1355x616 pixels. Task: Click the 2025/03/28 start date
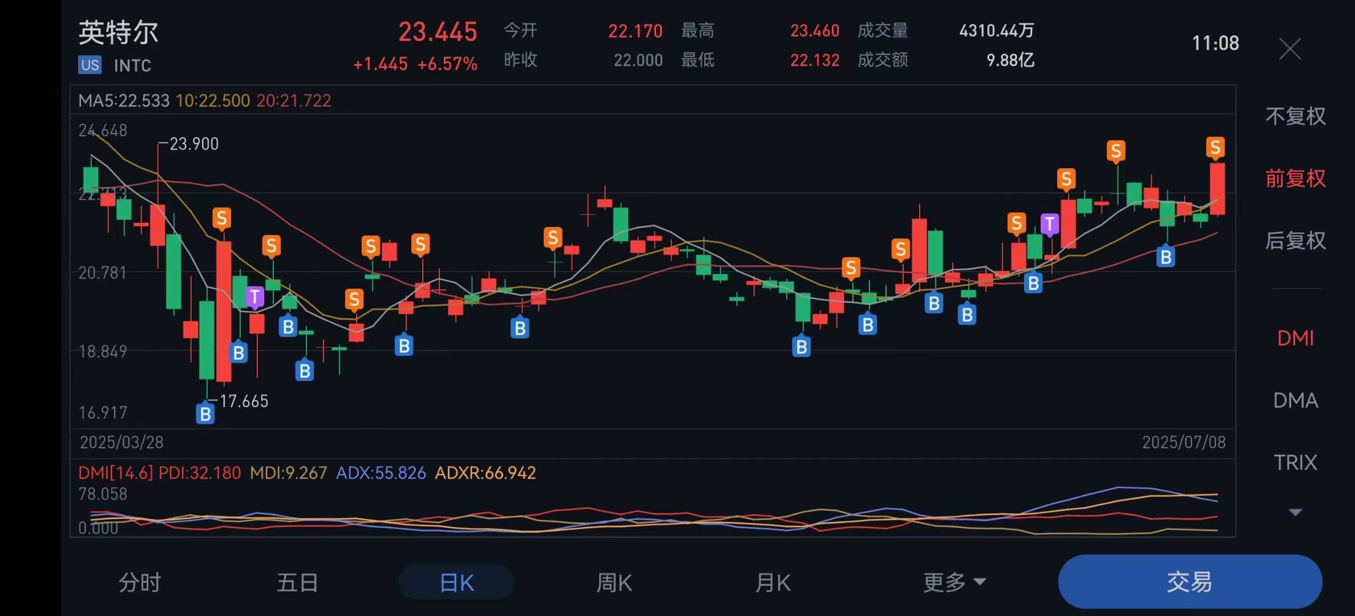point(122,442)
